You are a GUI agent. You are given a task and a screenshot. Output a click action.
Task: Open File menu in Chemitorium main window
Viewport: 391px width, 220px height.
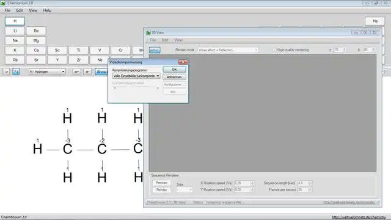click(x=7, y=10)
